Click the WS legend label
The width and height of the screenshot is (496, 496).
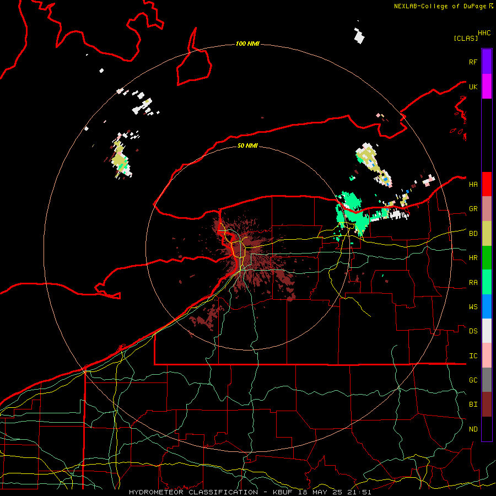coord(473,307)
